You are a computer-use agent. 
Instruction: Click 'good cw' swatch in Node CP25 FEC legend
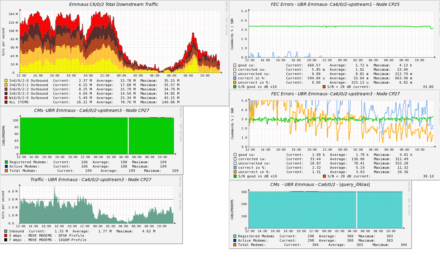click(x=235, y=65)
